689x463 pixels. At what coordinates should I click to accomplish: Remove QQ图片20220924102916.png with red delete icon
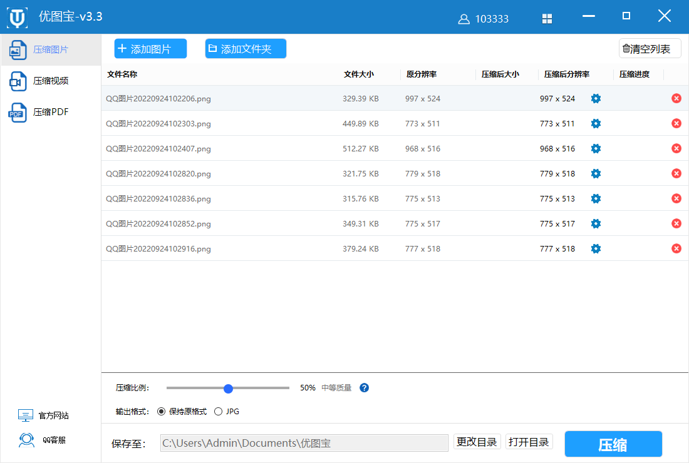tap(676, 249)
